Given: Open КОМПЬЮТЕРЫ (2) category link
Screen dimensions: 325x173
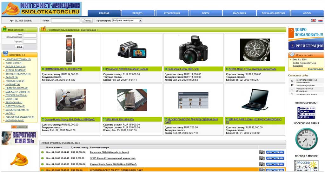Looking at the screenshot, I should pos(15,81).
